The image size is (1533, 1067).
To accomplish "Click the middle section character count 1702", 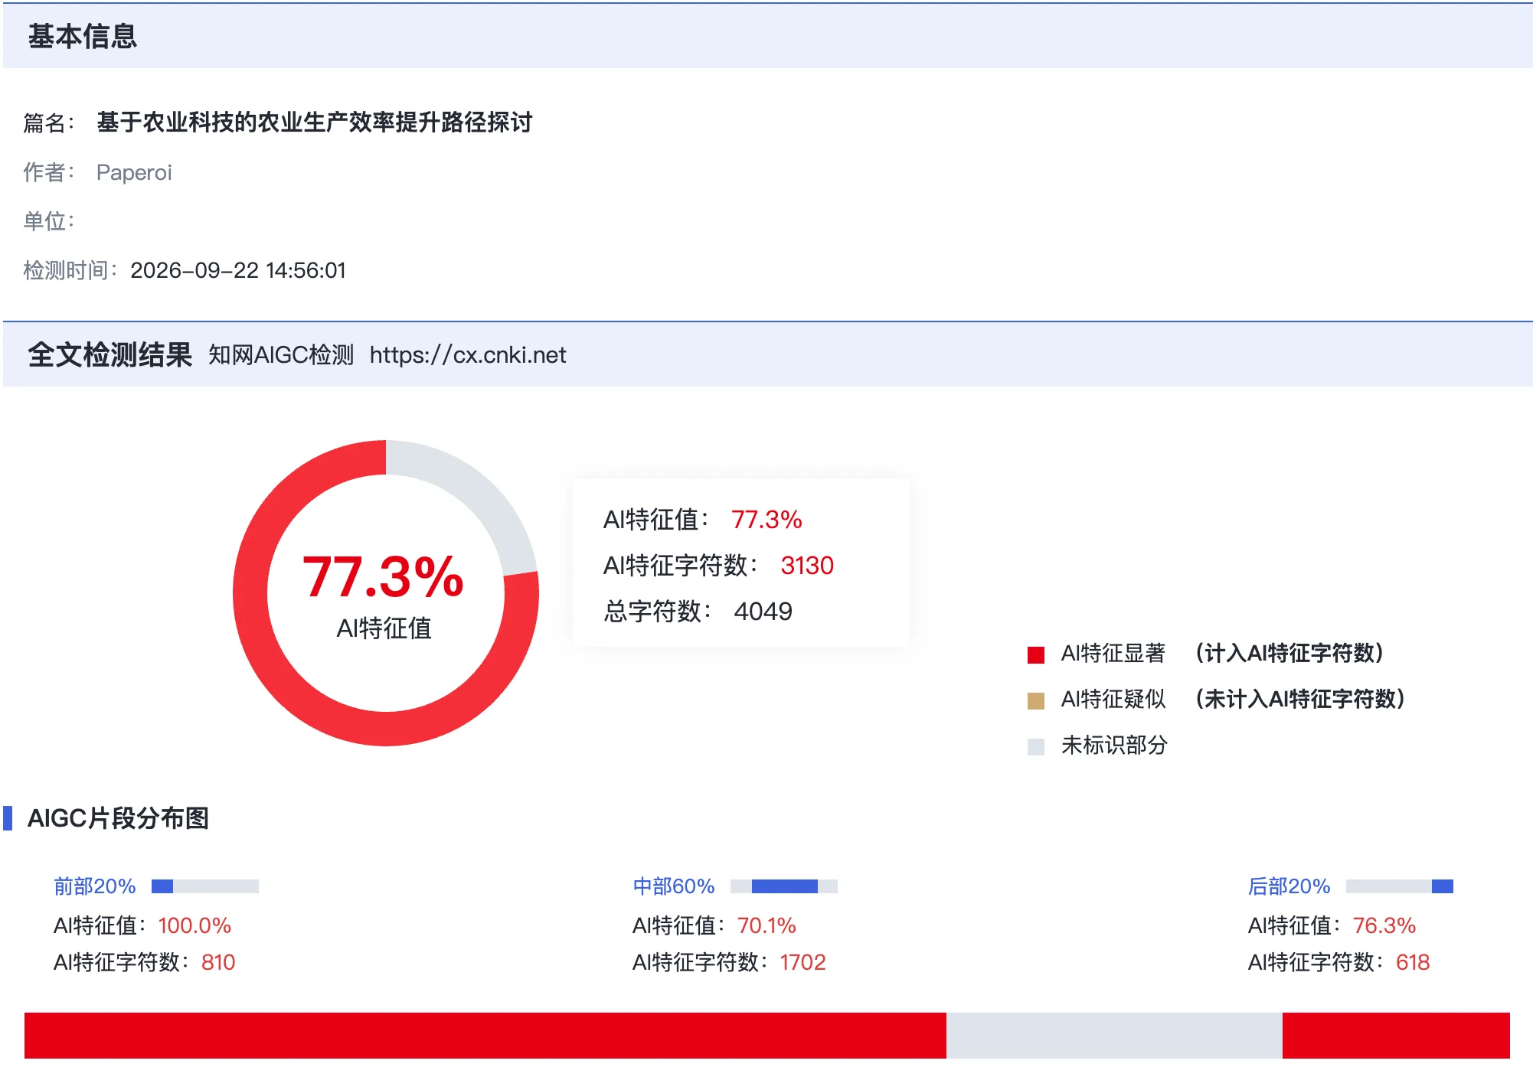I will point(802,962).
